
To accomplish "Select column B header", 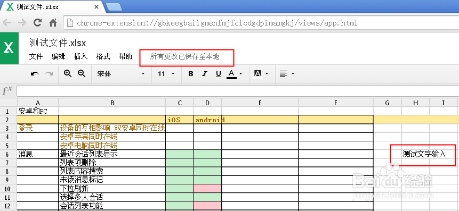I will coord(112,103).
